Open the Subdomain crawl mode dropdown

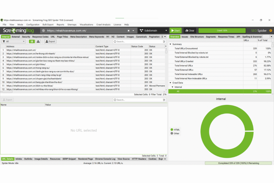[153, 31]
